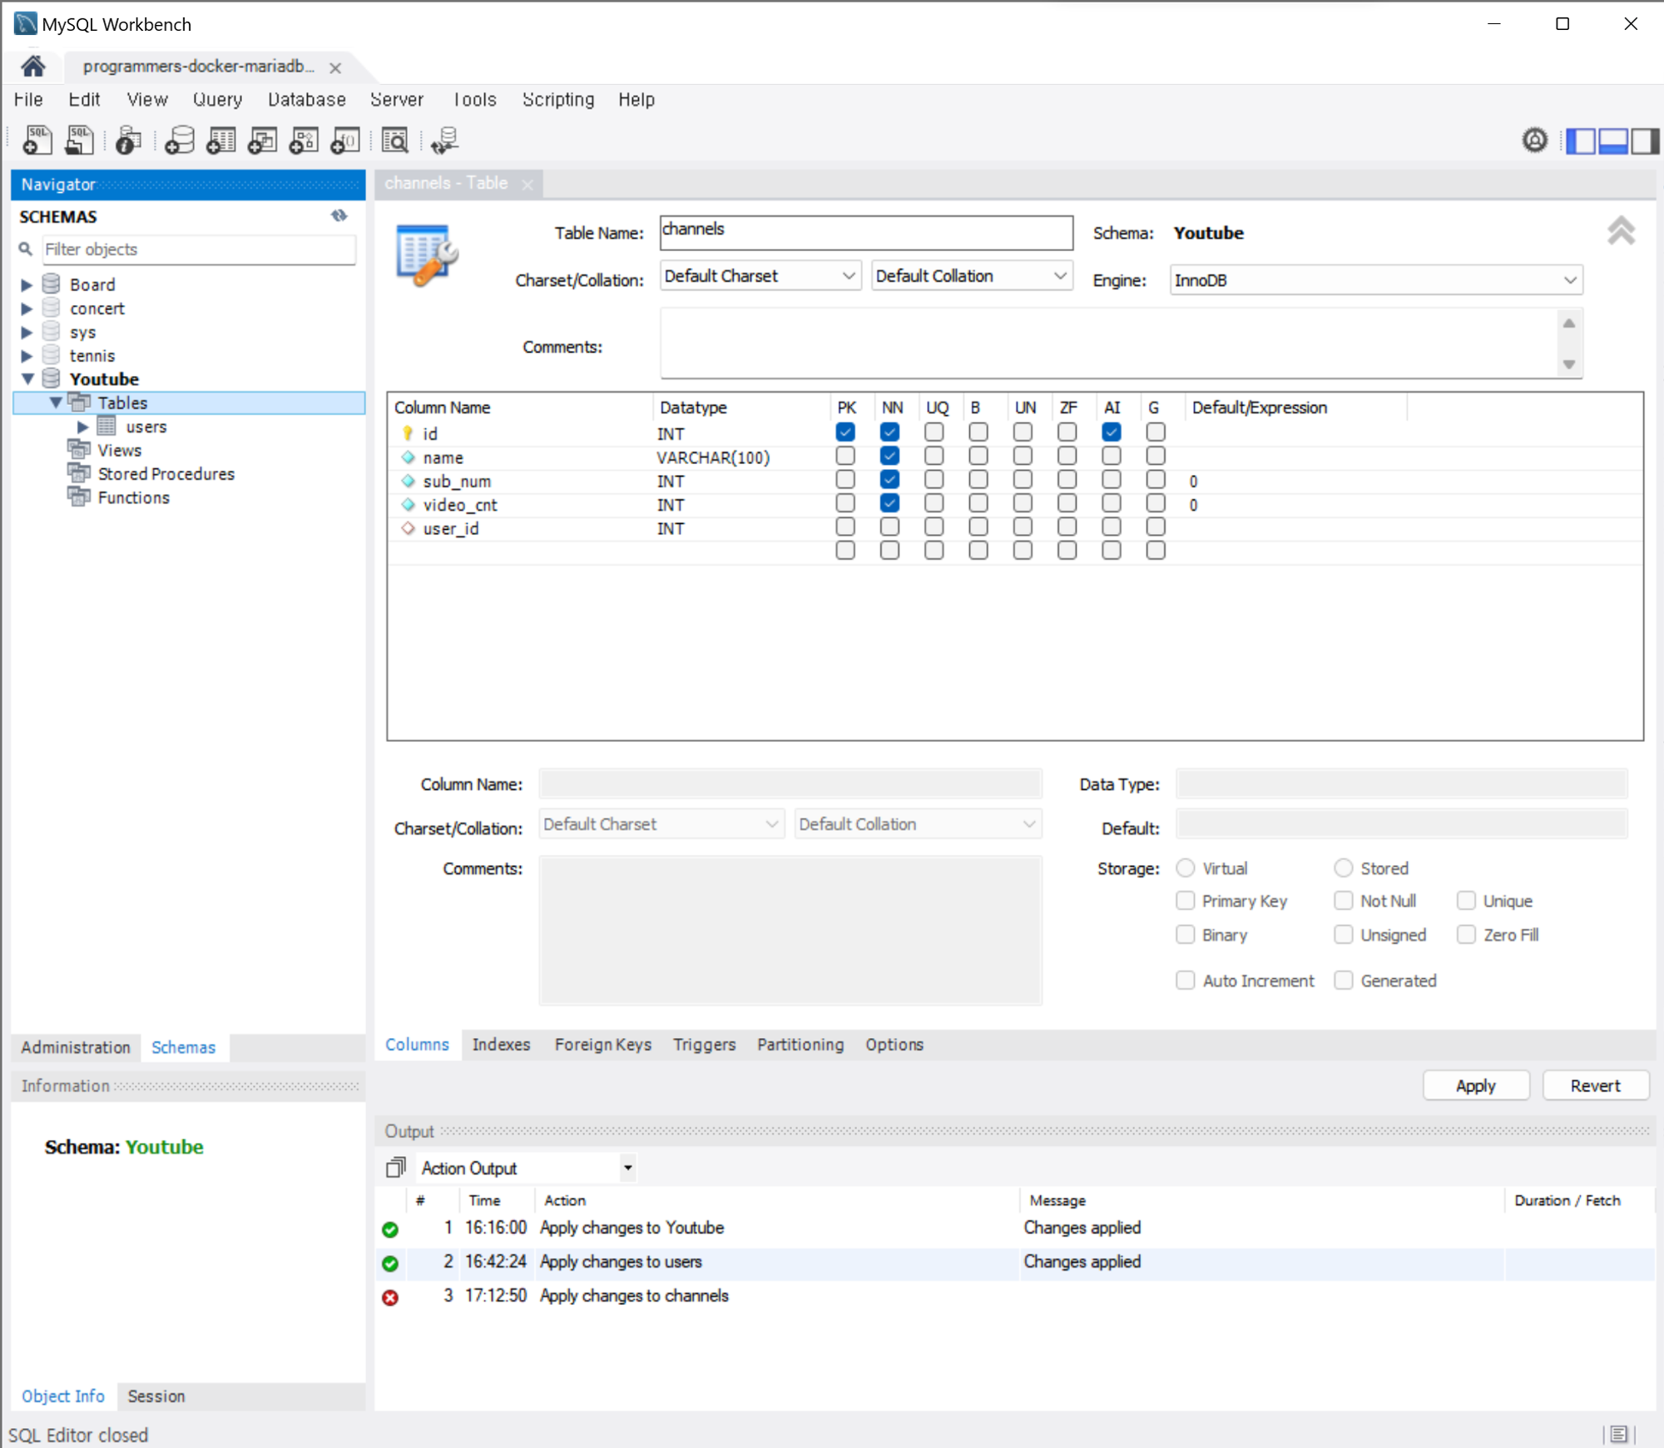Open the table Default Charset dropdown
This screenshot has width=1664, height=1448.
[x=760, y=276]
